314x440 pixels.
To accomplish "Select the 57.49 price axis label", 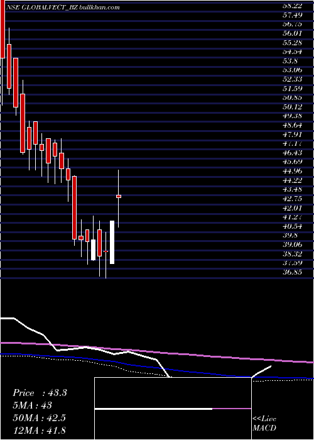I will [x=293, y=15].
